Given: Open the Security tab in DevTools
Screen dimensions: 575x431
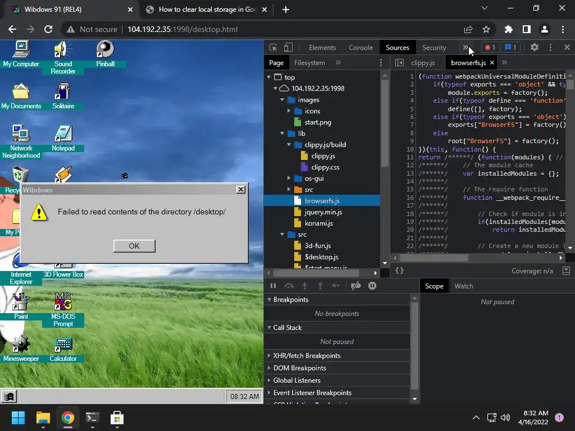Looking at the screenshot, I should tap(434, 48).
